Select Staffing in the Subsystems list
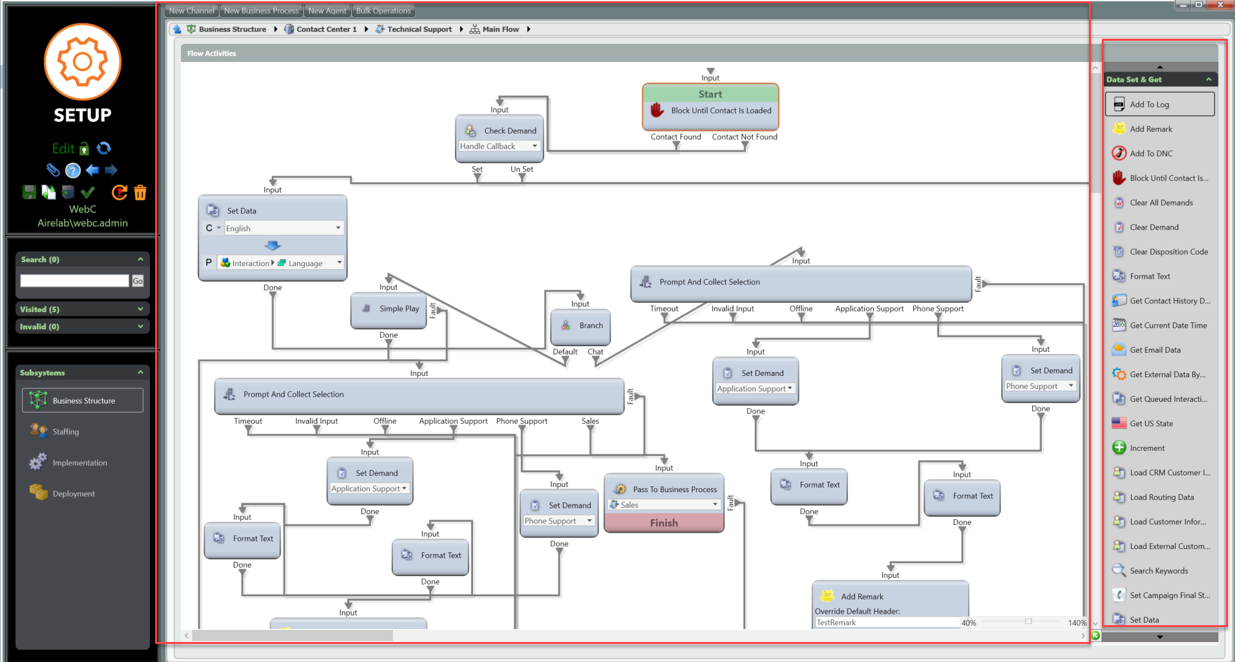This screenshot has height=662, width=1235. click(66, 431)
